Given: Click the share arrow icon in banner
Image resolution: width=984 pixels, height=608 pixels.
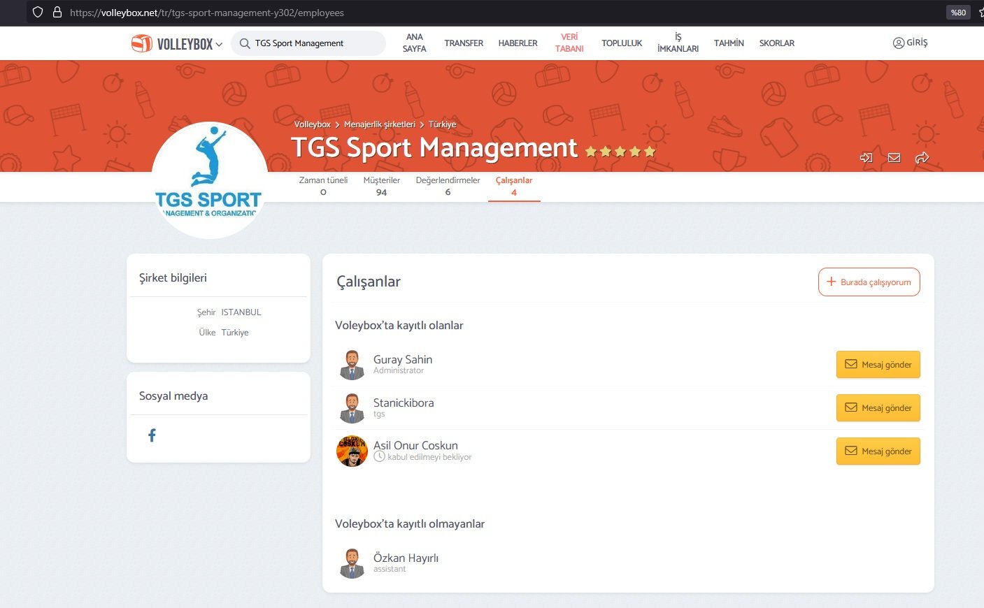Looking at the screenshot, I should point(922,158).
